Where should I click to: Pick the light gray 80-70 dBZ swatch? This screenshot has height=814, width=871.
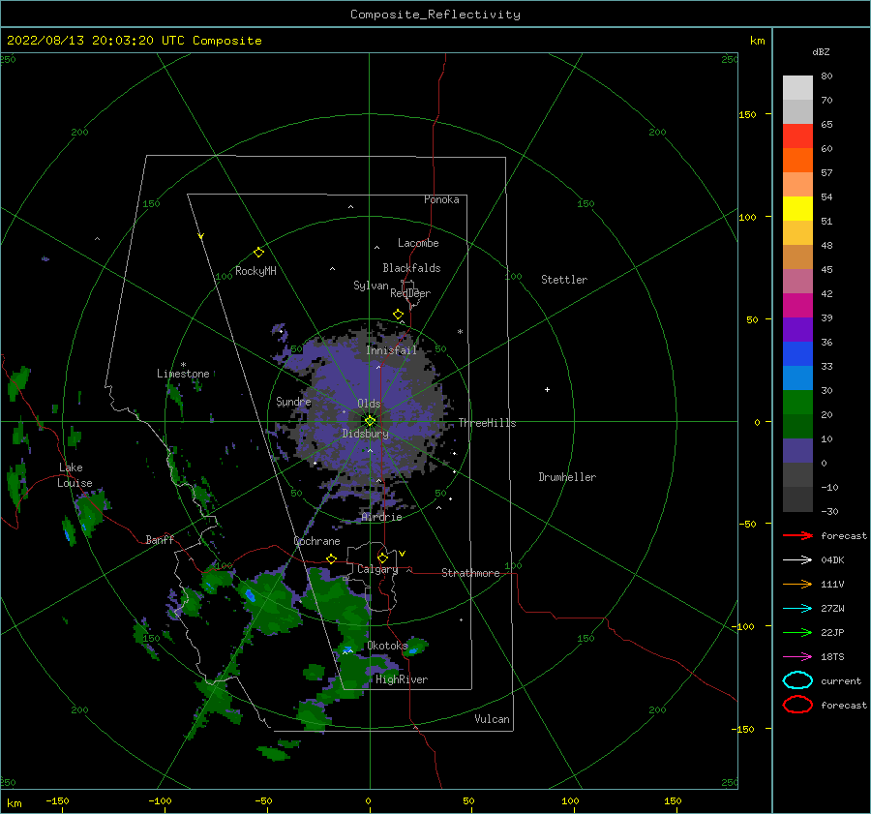click(797, 88)
